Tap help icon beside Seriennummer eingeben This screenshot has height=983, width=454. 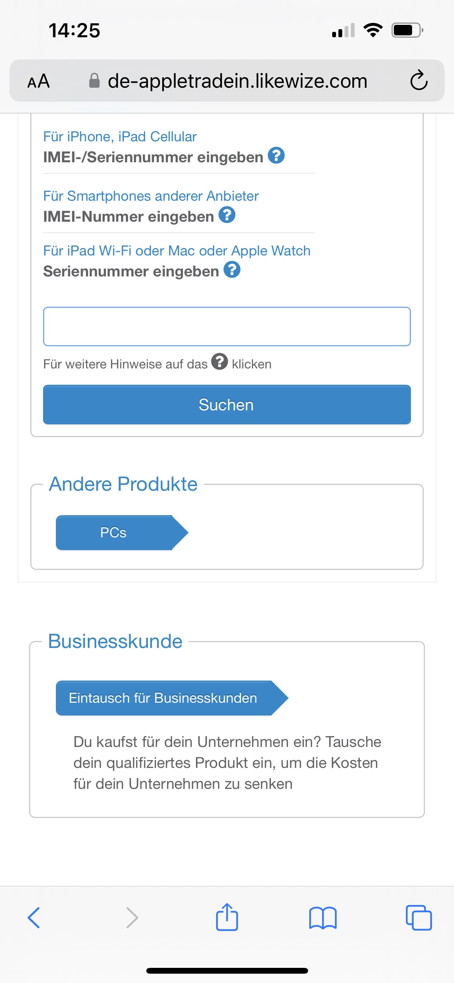(x=232, y=270)
